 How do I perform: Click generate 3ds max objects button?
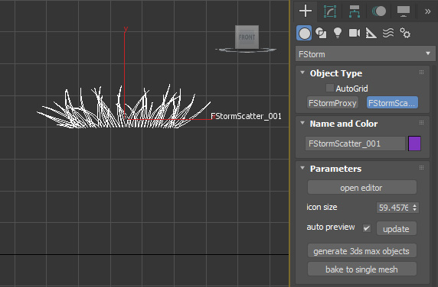[362, 251]
